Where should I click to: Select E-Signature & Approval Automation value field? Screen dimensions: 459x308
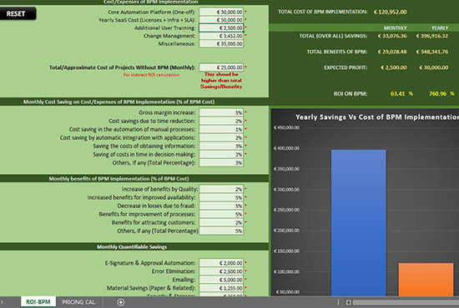point(221,263)
